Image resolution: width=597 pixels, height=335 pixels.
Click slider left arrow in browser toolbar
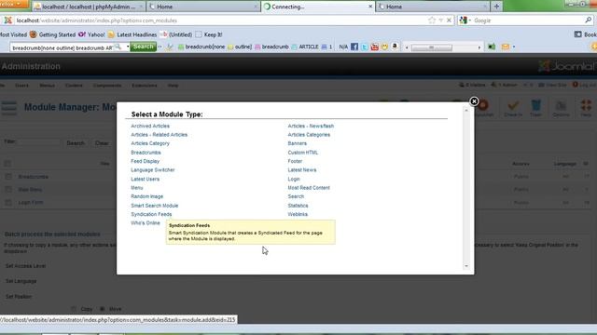(x=407, y=47)
